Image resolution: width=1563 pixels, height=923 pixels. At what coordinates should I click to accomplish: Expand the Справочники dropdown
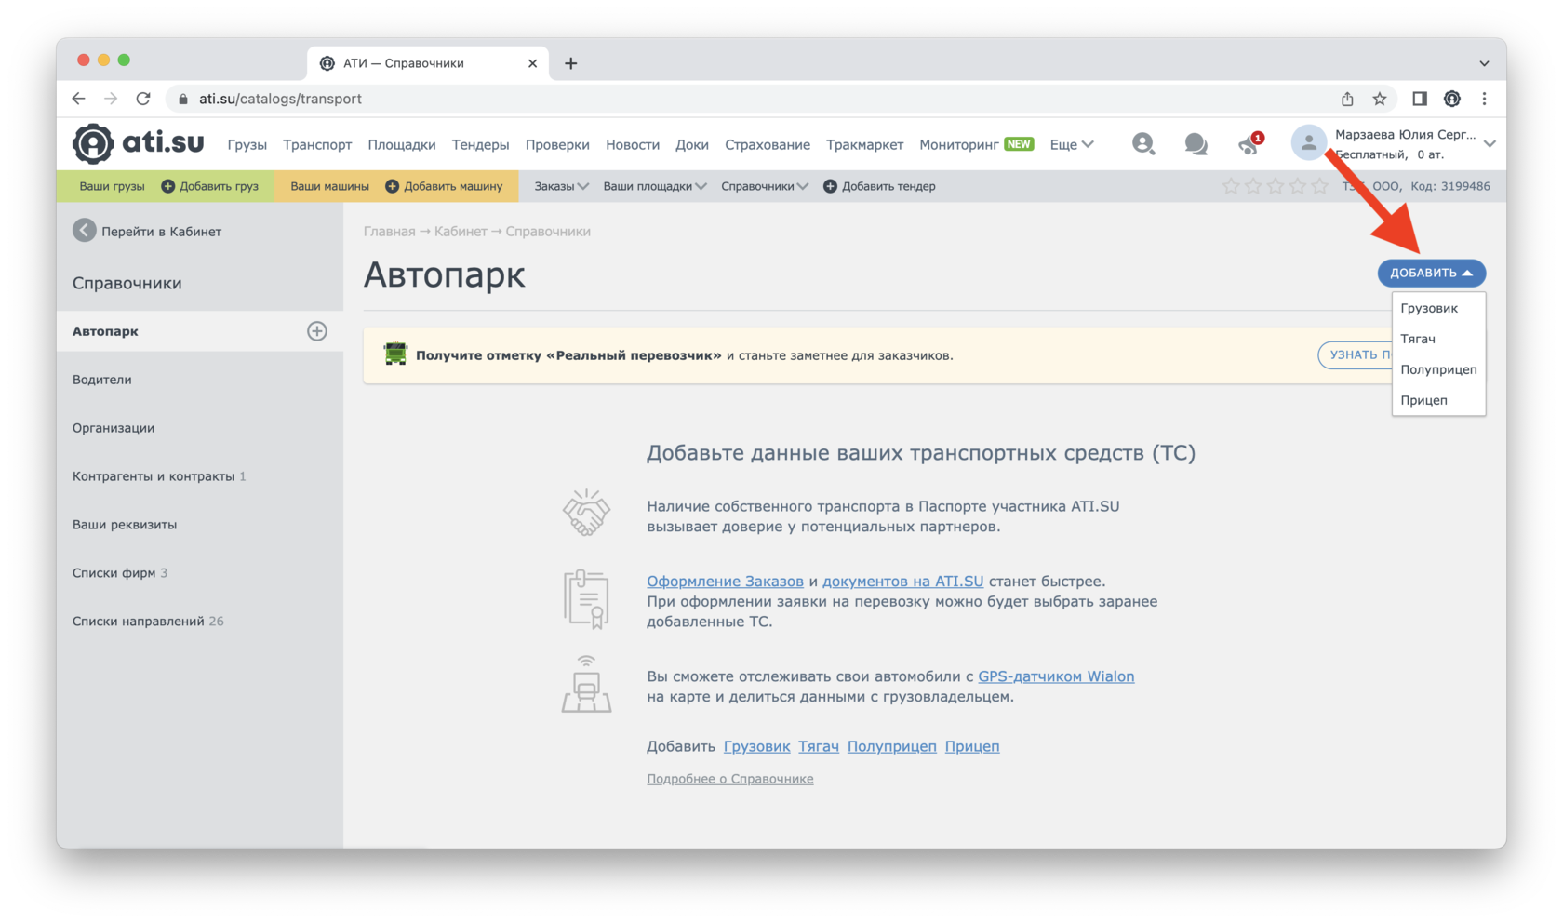click(x=765, y=186)
